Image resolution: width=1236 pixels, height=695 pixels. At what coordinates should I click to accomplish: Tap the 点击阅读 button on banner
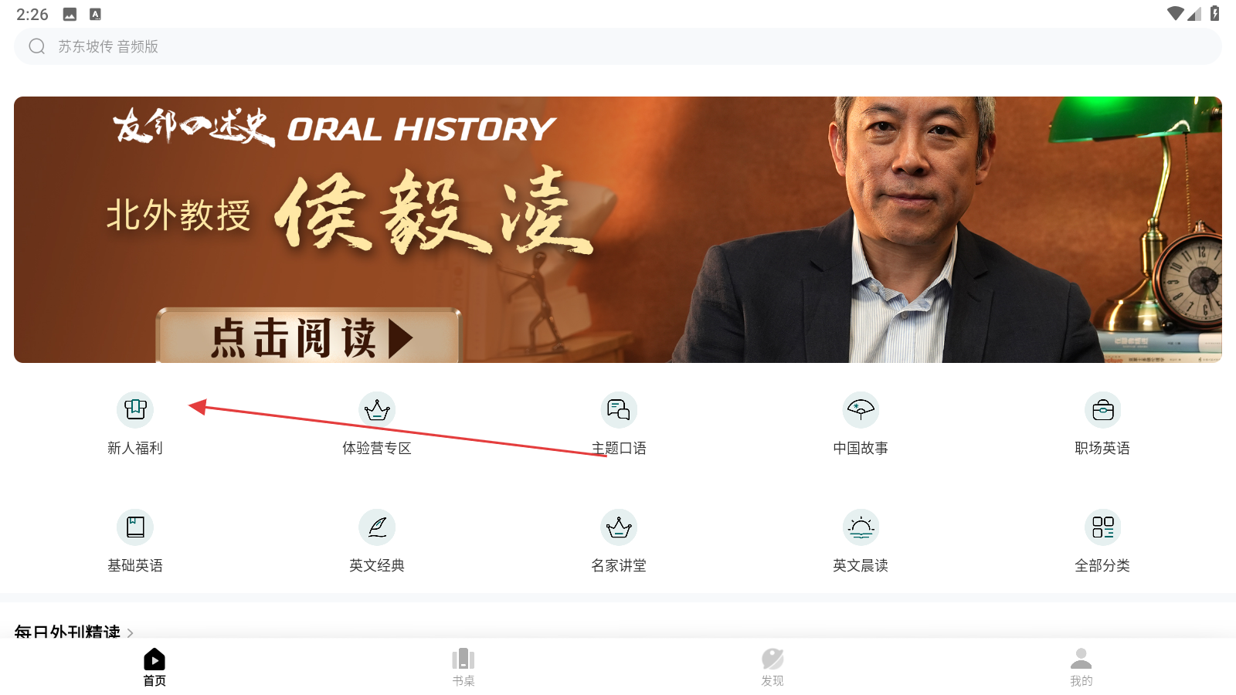click(308, 337)
